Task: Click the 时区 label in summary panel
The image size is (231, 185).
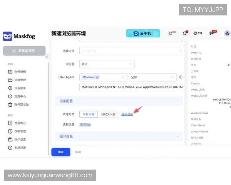Action: point(193,47)
